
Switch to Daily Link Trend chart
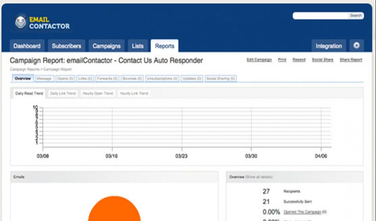coord(63,93)
